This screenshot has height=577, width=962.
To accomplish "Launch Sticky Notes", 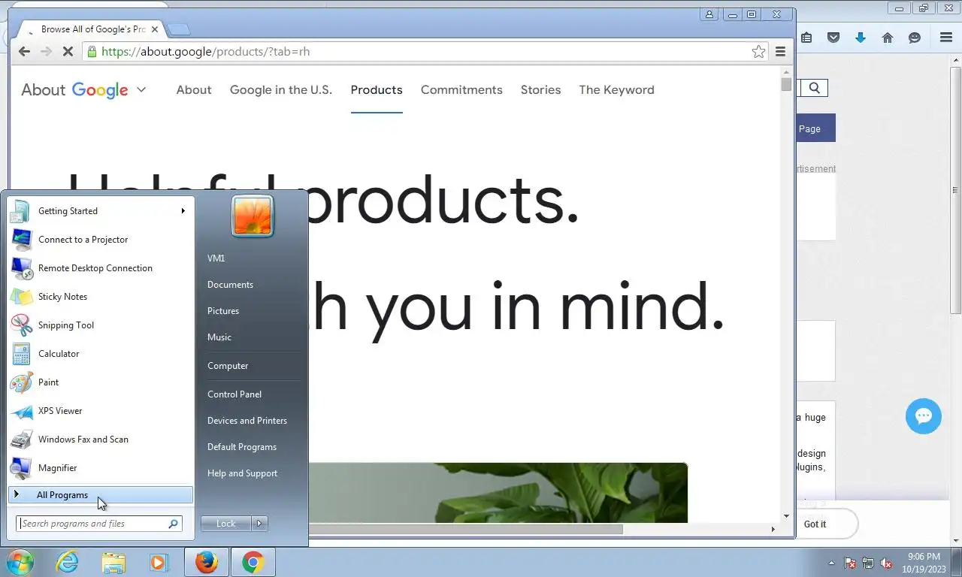I will click(100, 297).
